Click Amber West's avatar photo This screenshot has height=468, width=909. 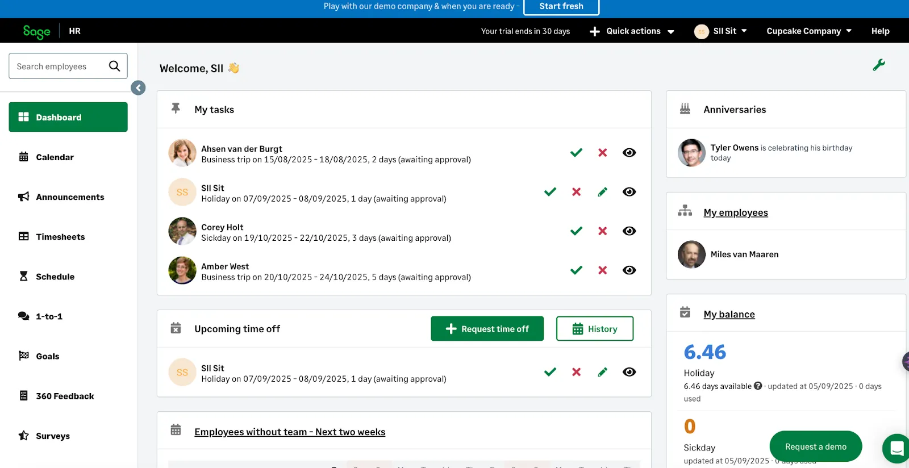coord(182,270)
